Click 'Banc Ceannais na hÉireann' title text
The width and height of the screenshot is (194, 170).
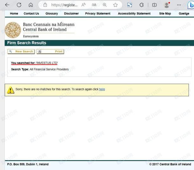click(49, 25)
